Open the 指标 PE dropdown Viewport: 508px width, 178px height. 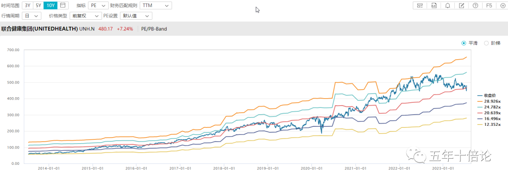[x=98, y=6]
